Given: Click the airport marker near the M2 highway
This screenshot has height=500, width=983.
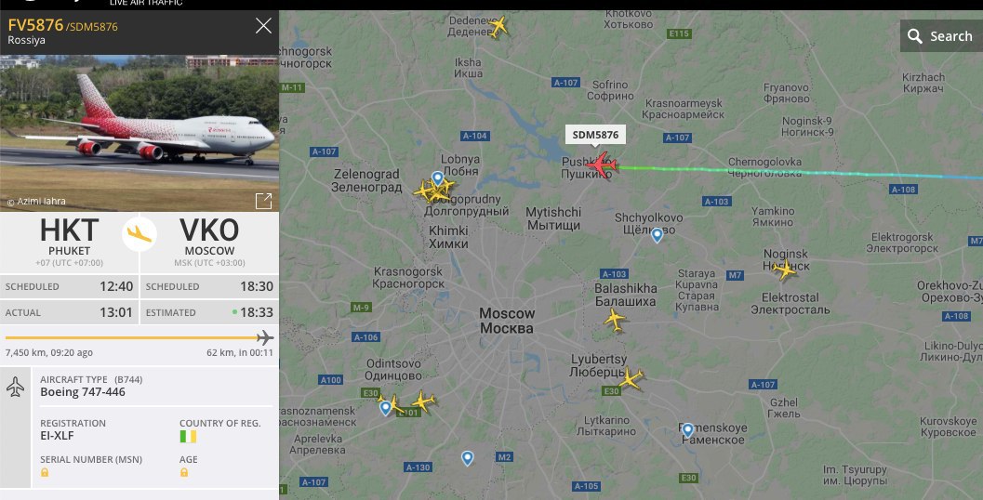Looking at the screenshot, I should pyautogui.click(x=467, y=458).
